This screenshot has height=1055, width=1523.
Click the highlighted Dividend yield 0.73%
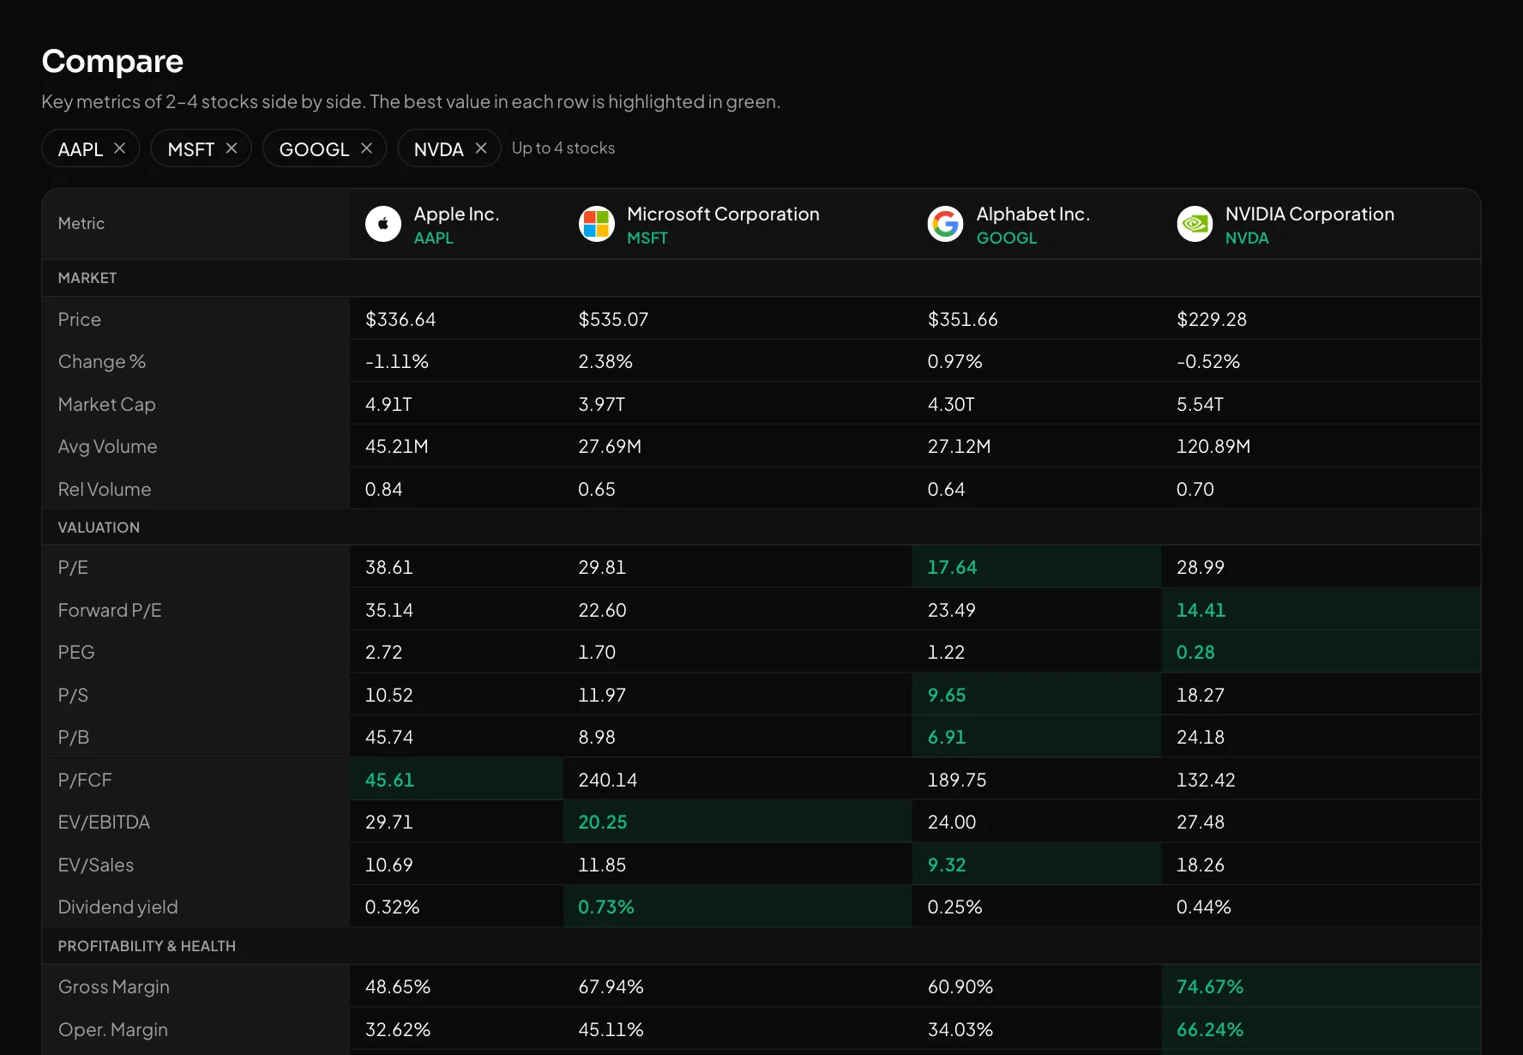(606, 907)
